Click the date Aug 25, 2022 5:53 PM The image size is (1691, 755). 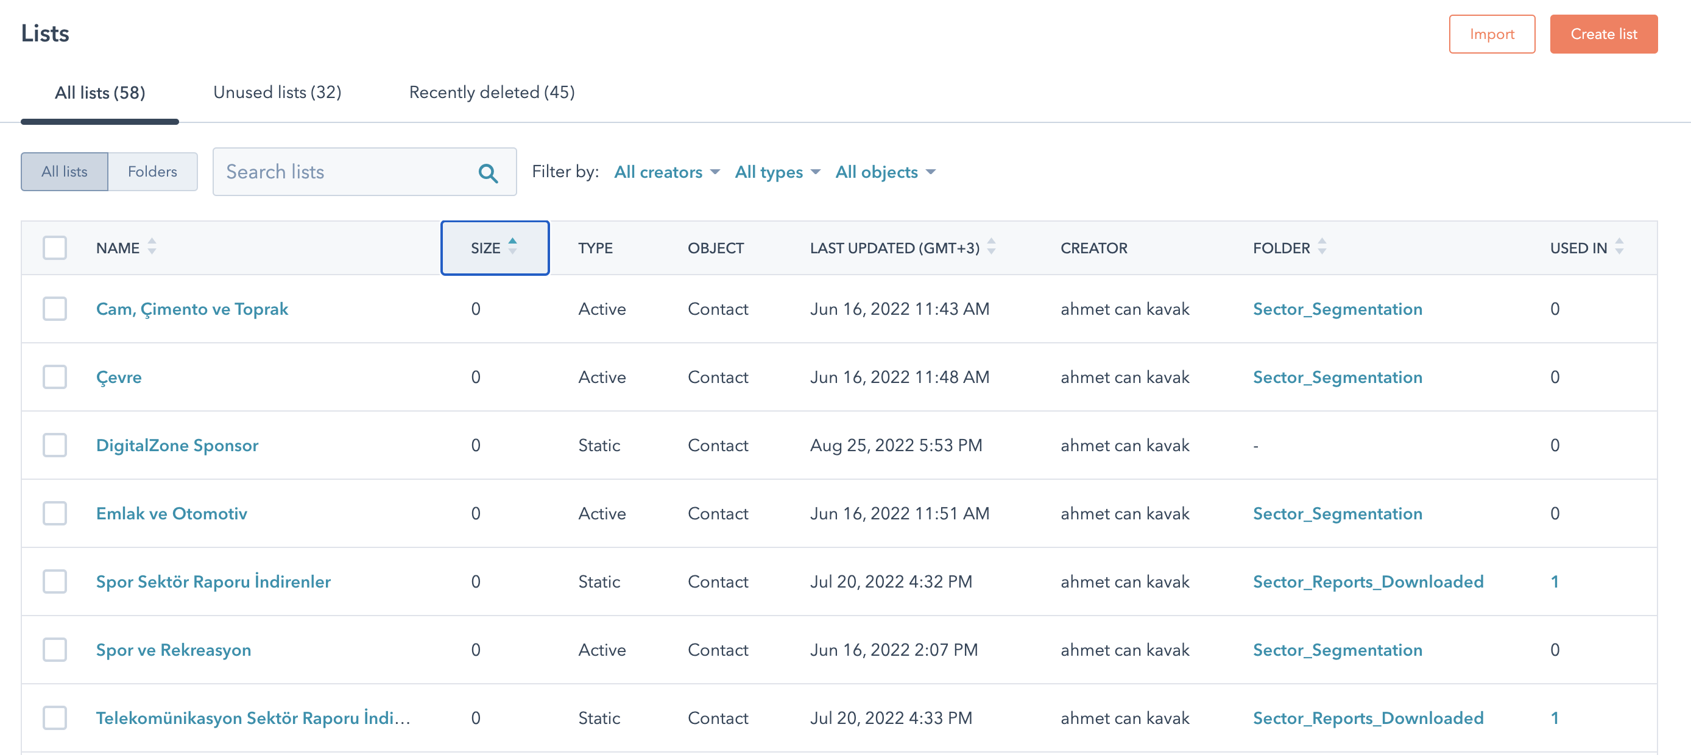tap(895, 446)
